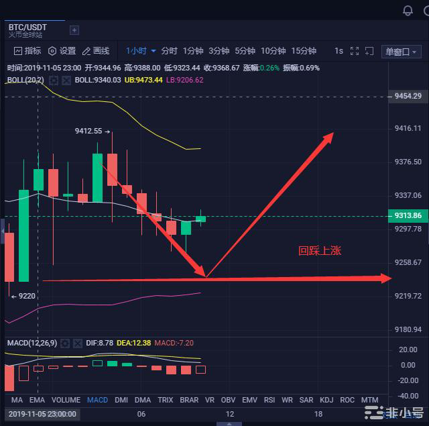Open the 指标 indicators menu

click(x=27, y=51)
